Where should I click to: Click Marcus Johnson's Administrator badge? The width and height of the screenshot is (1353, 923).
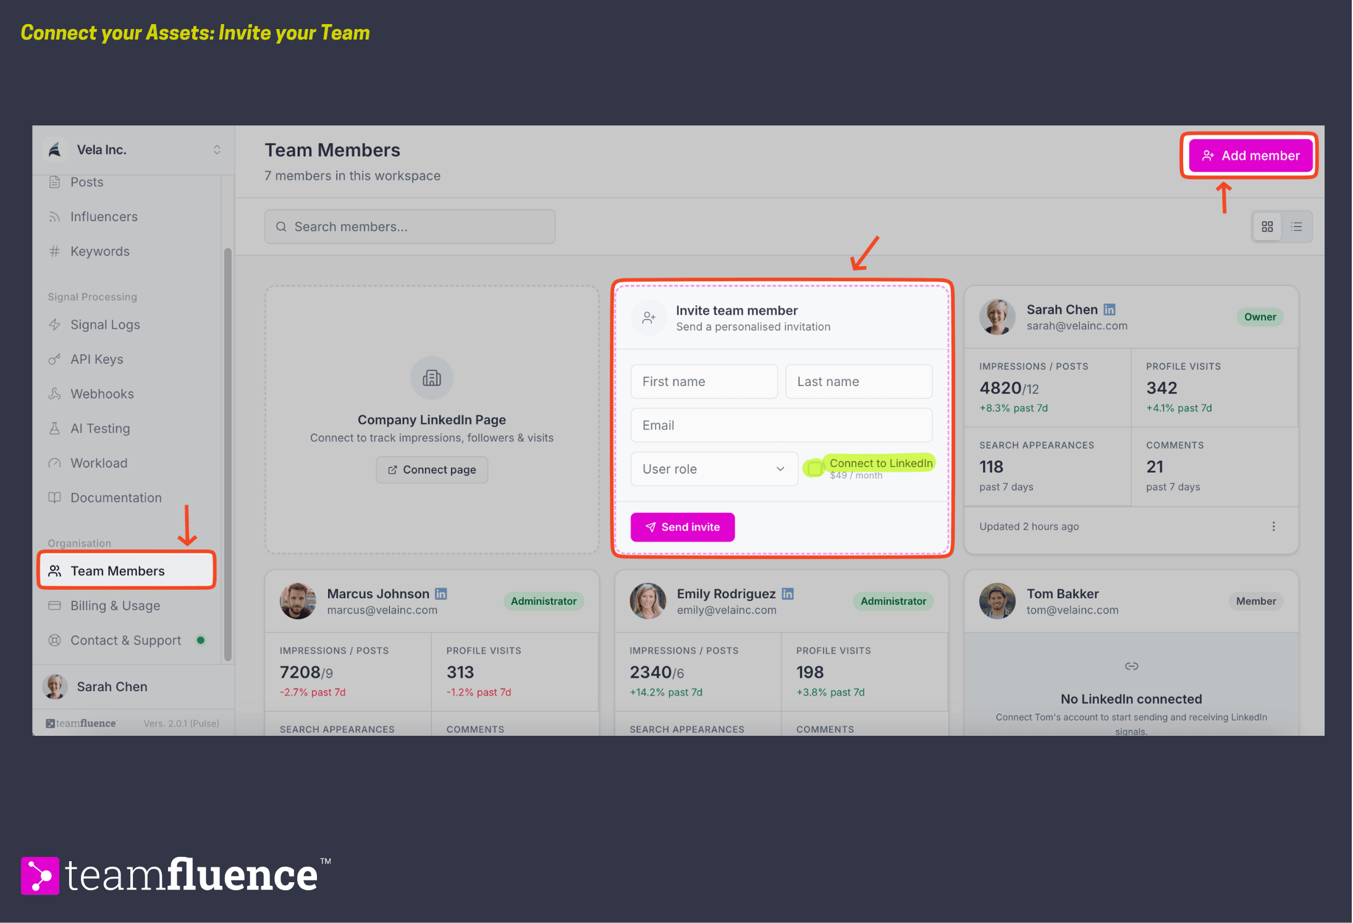[x=543, y=601]
